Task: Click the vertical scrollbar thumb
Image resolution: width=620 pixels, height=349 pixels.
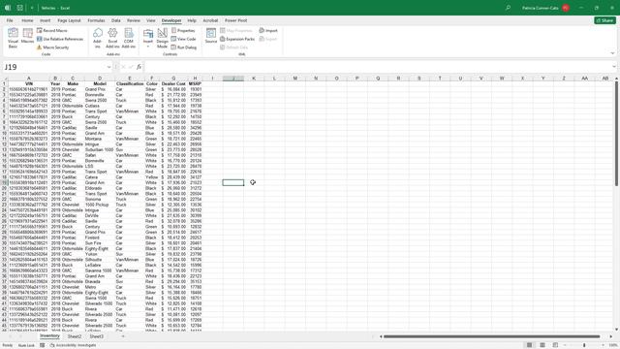Action: pyautogui.click(x=616, y=134)
